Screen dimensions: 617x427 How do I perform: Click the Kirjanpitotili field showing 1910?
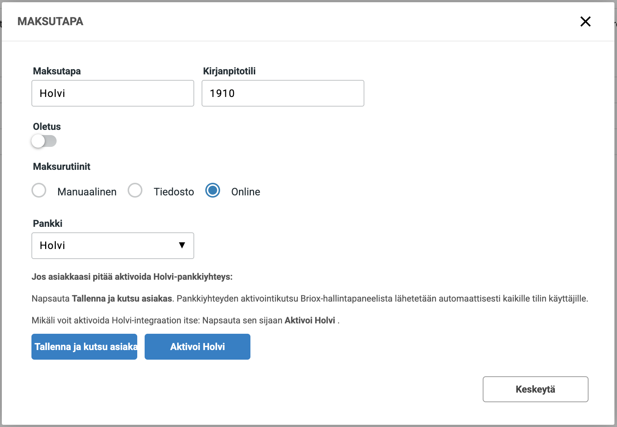(x=283, y=93)
